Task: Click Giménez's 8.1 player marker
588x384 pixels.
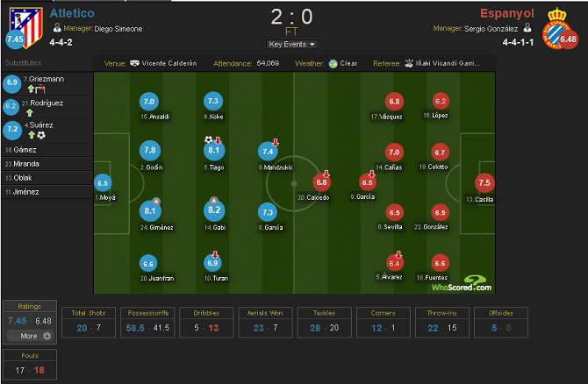Action: click(x=150, y=210)
